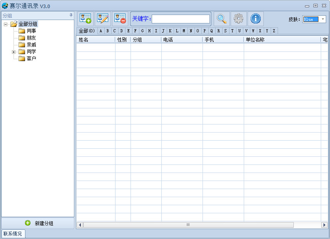Filter contacts by letter Z
The image size is (330, 239).
(274, 31)
